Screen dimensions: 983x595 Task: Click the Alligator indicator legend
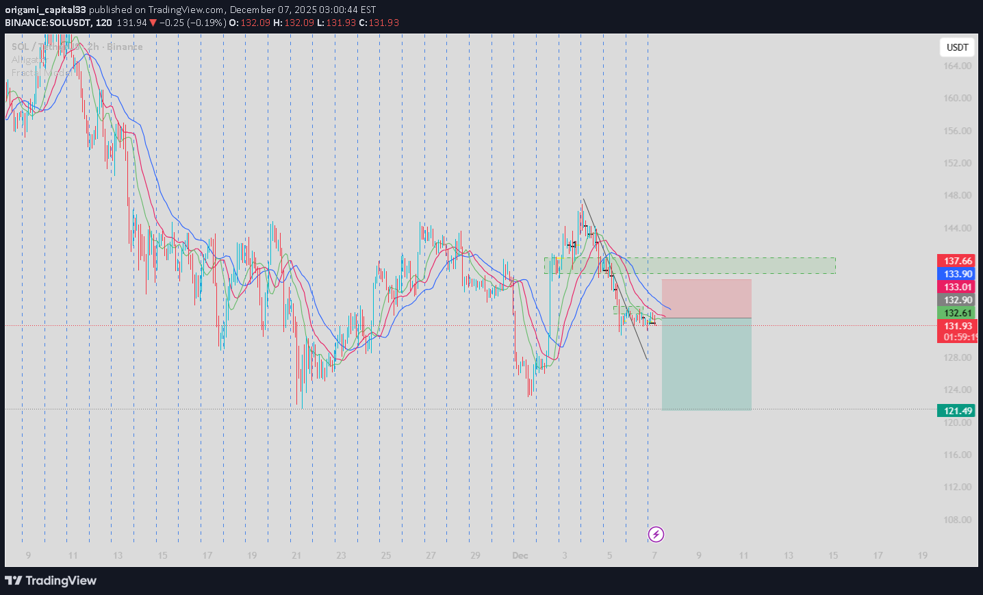(27, 60)
